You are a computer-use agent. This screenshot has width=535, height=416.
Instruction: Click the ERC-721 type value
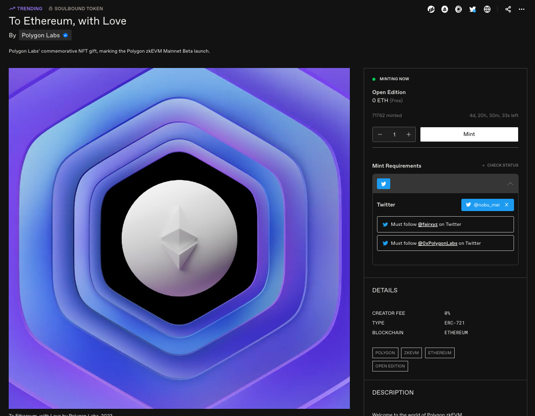tap(455, 323)
